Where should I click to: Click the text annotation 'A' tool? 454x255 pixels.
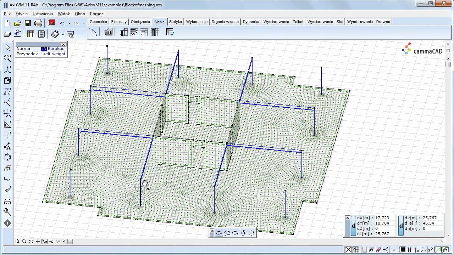tap(7, 147)
